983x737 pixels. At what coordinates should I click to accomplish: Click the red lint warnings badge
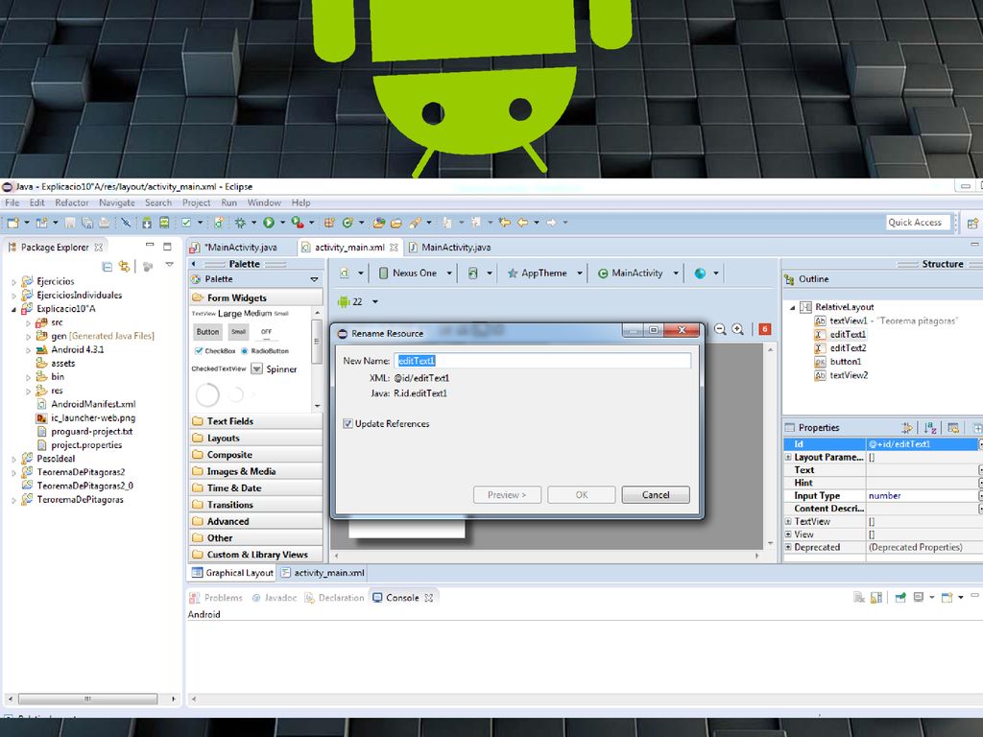click(x=765, y=330)
